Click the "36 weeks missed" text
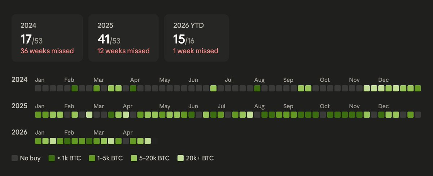Screen dimensions: 433x176 47,51
